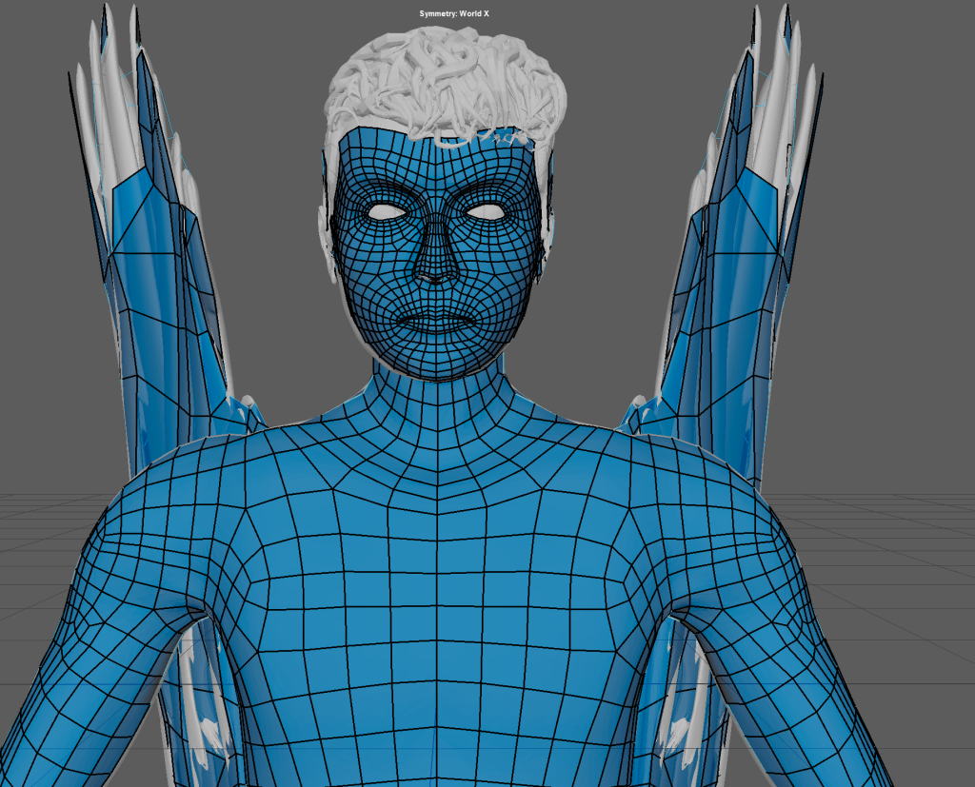Image resolution: width=975 pixels, height=787 pixels.
Task: Select the white feather tips on left wing
Action: point(105,57)
